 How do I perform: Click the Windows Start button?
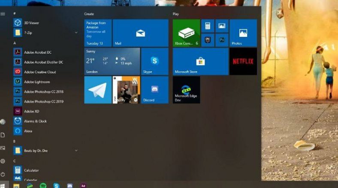coord(3,185)
